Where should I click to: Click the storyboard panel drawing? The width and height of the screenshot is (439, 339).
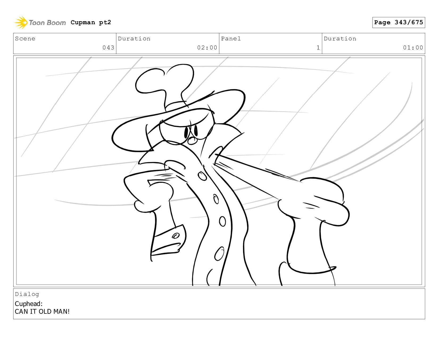[x=219, y=171]
